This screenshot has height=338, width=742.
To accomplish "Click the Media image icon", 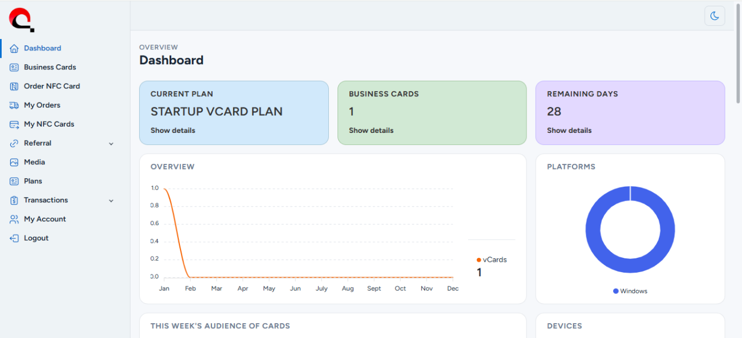I will click(14, 162).
